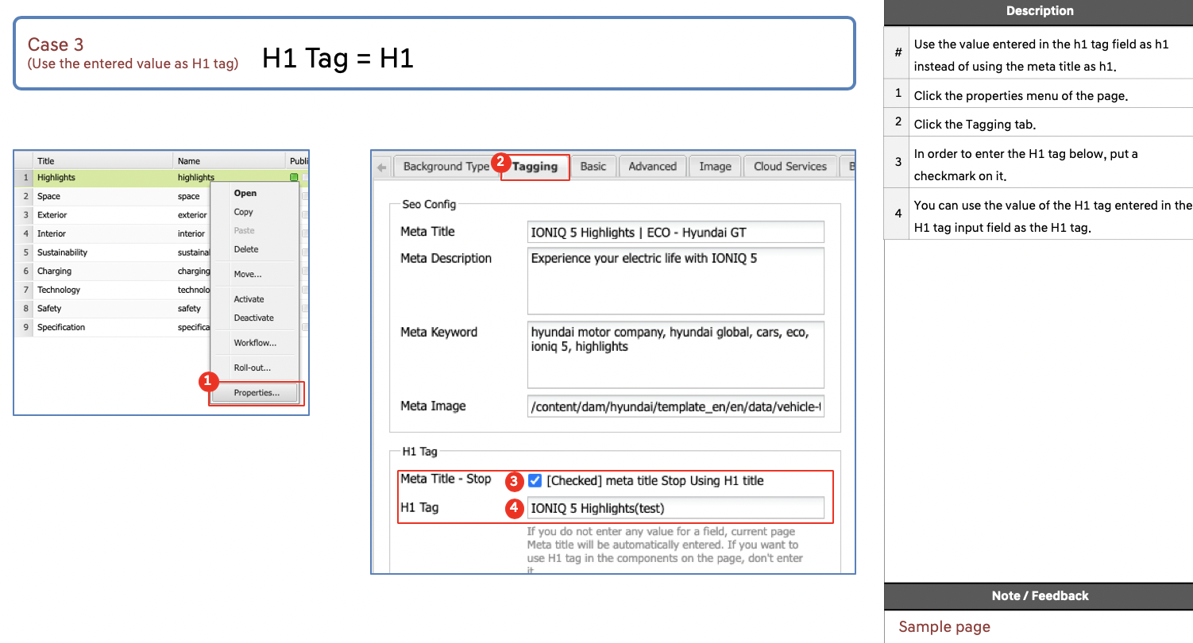Focus the Meta Keyword text area
Viewport: 1193px width, 643px height.
pyautogui.click(x=675, y=354)
